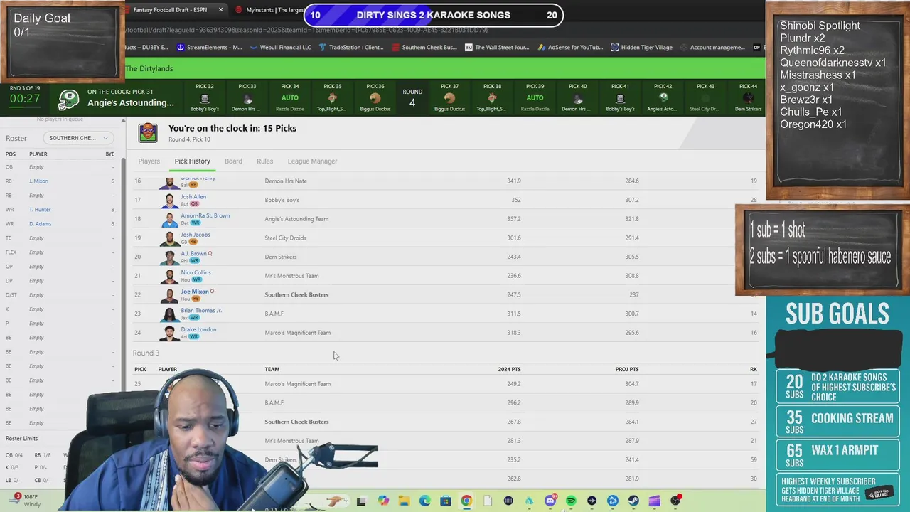Open Steam from the taskbar
The image size is (910, 512).
(x=633, y=501)
